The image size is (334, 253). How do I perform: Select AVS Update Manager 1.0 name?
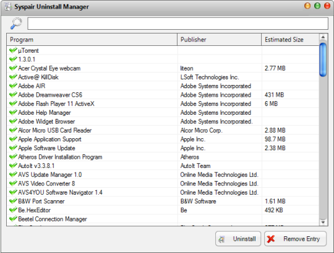pyautogui.click(x=50, y=175)
